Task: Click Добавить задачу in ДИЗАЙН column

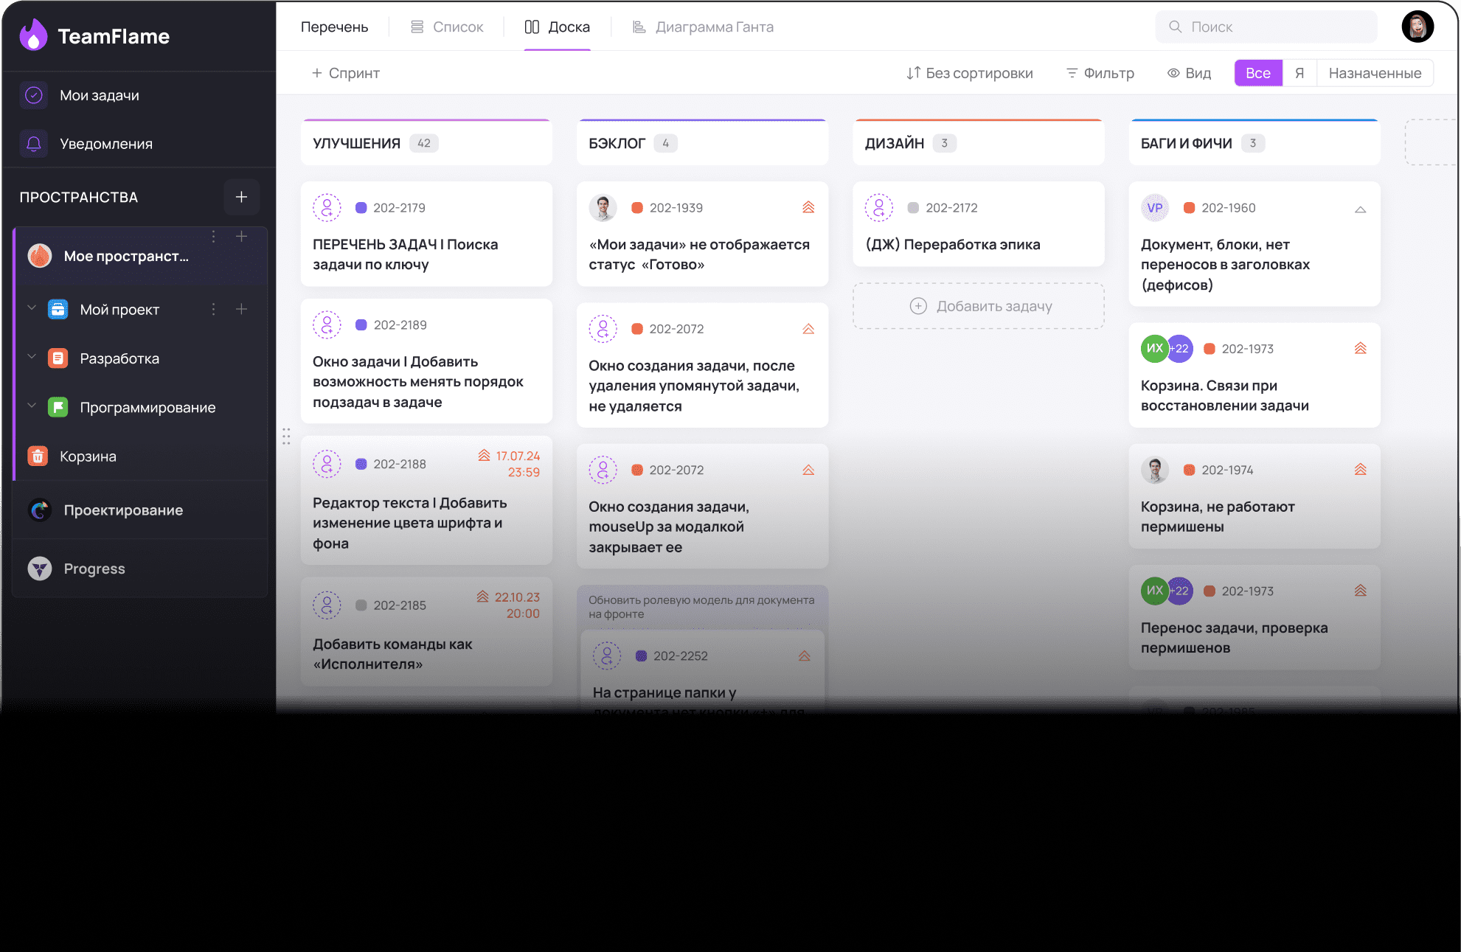Action: (x=979, y=306)
